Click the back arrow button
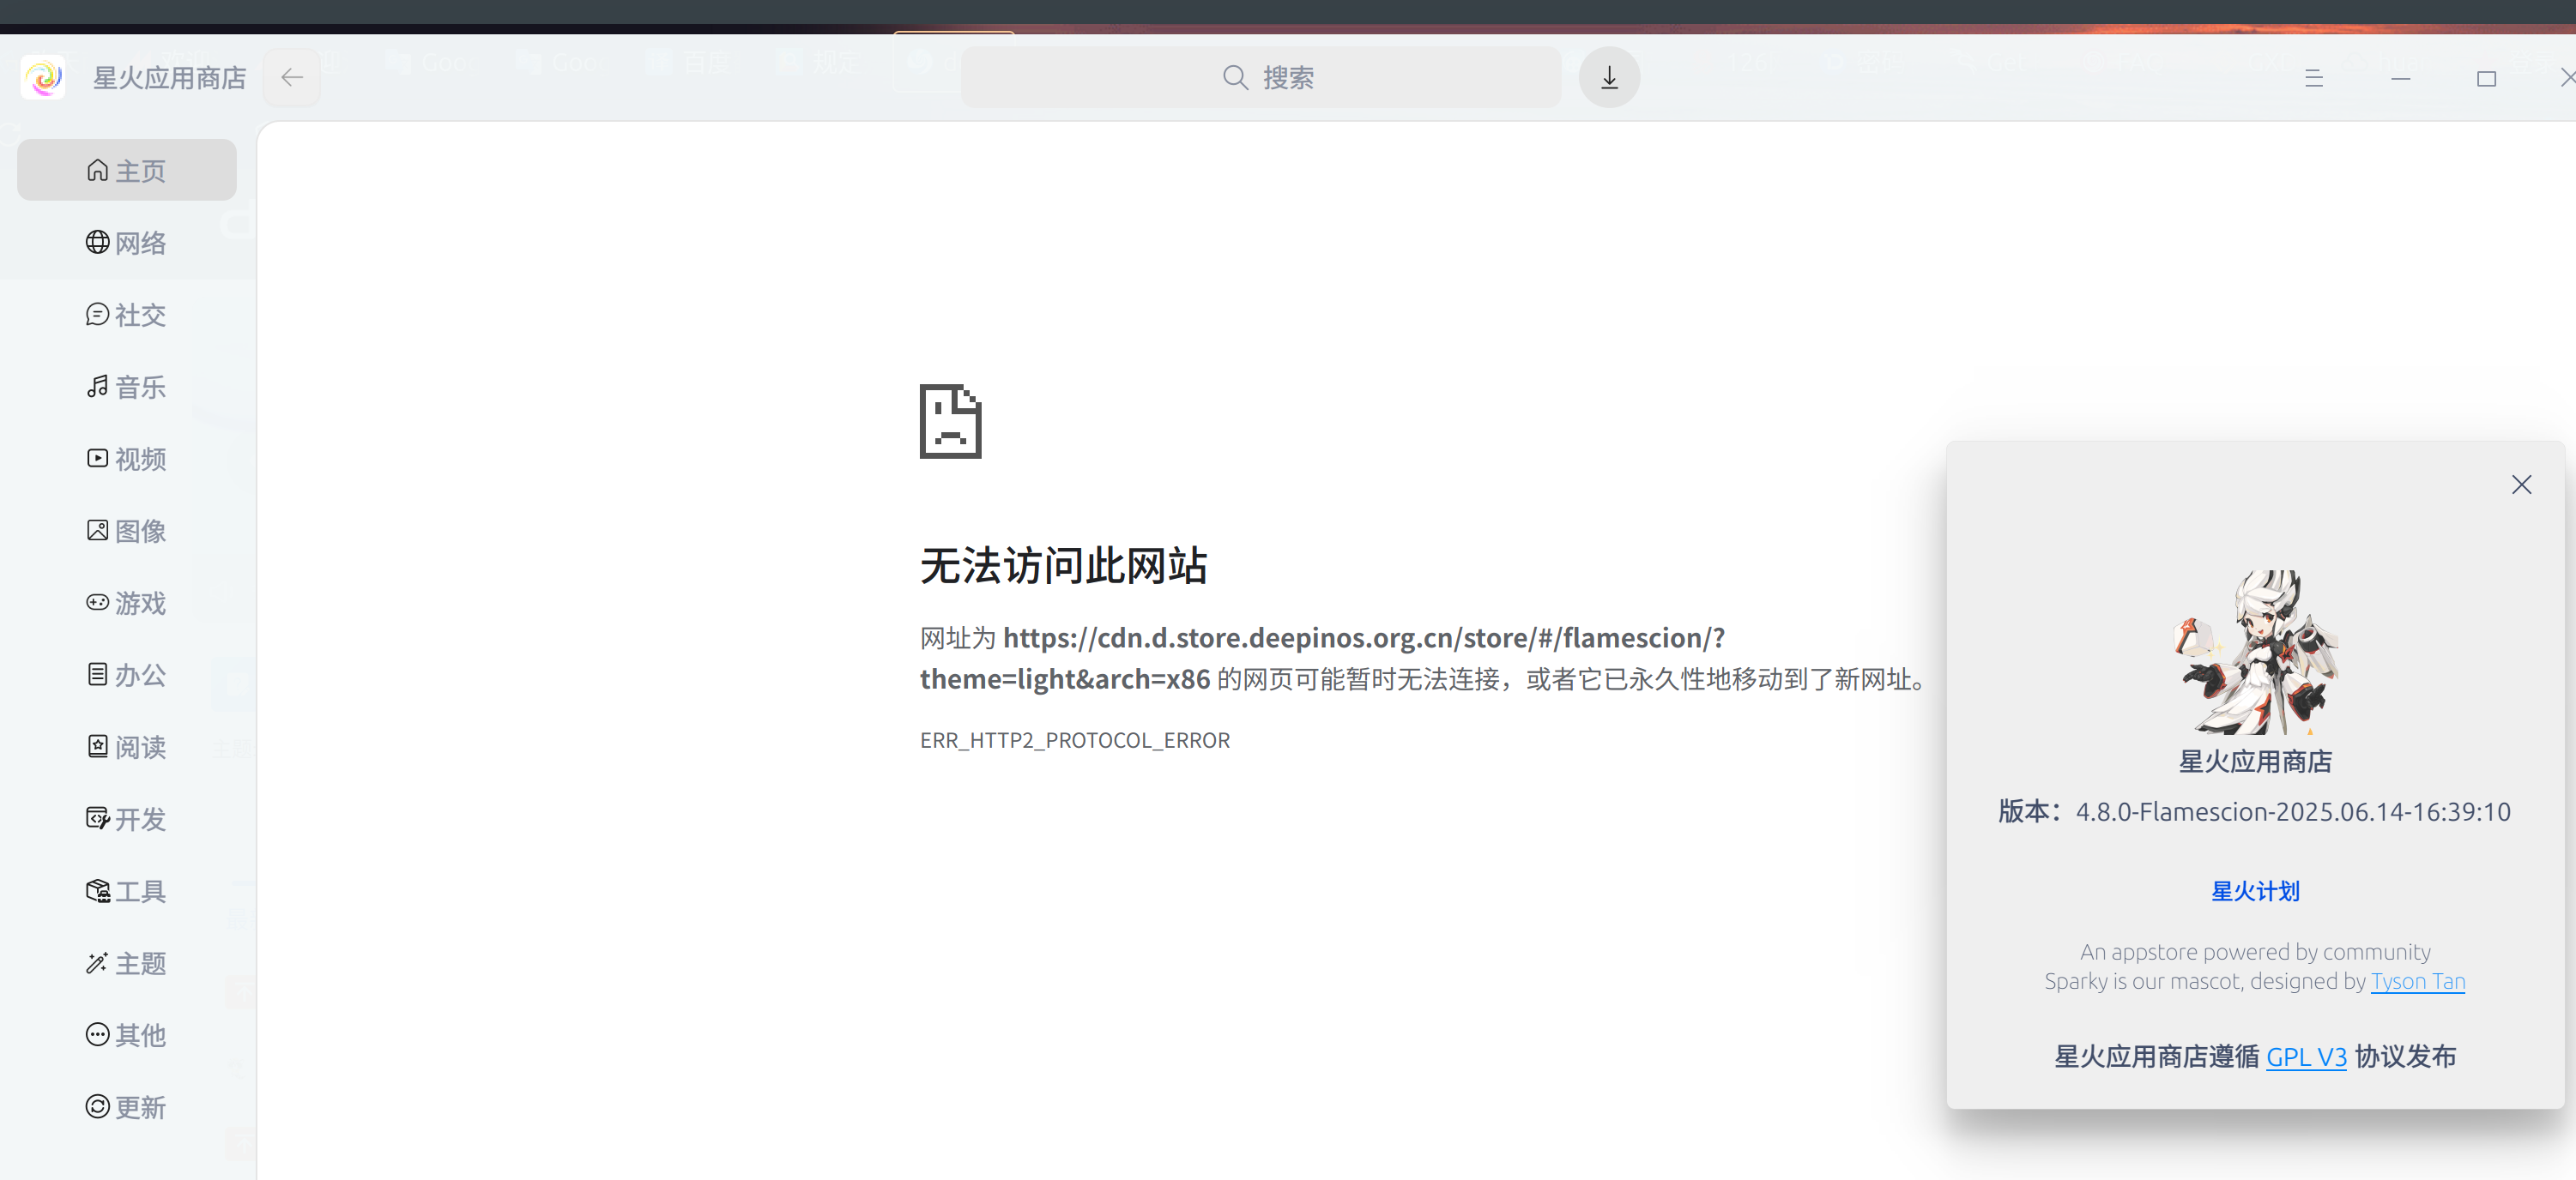2576x1180 pixels. [x=292, y=77]
